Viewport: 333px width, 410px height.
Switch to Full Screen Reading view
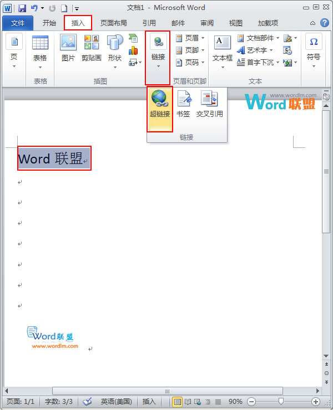pyautogui.click(x=188, y=401)
